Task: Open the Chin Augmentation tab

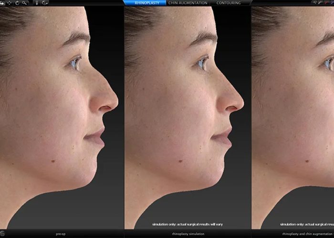Action: tap(188, 3)
